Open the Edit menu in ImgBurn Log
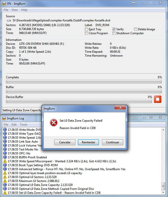This screenshot has height=197, width=168. pos(14,124)
